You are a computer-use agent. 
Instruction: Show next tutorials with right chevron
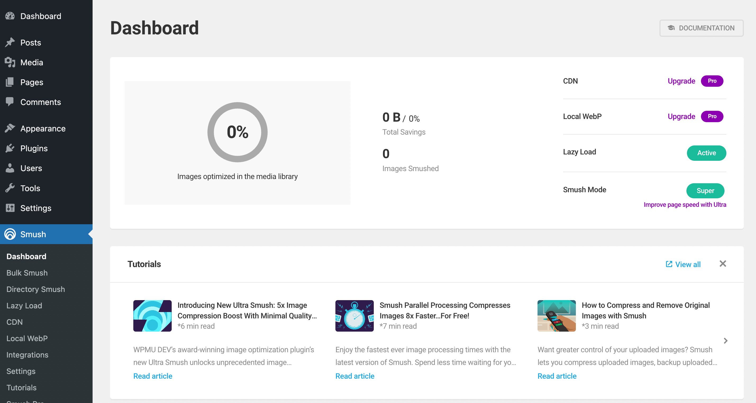[725, 341]
